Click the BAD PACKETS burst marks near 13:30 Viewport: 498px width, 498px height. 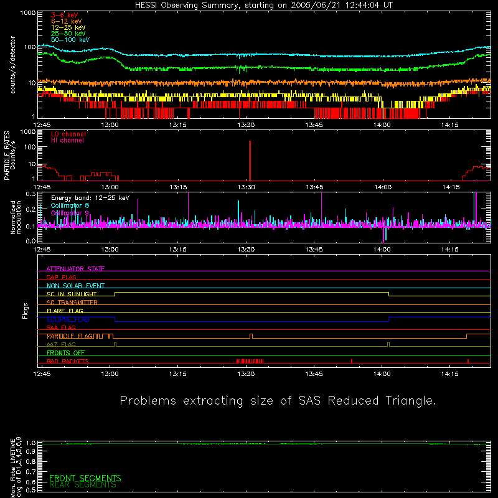250,361
